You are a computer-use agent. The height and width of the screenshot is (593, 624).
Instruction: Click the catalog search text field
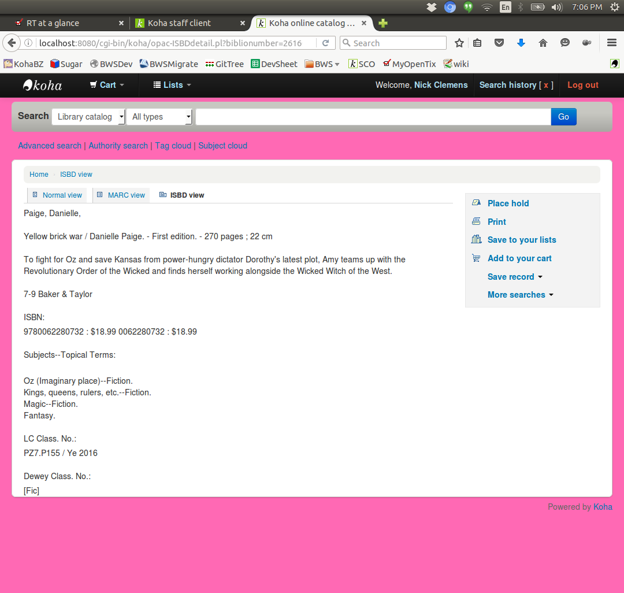coord(373,117)
